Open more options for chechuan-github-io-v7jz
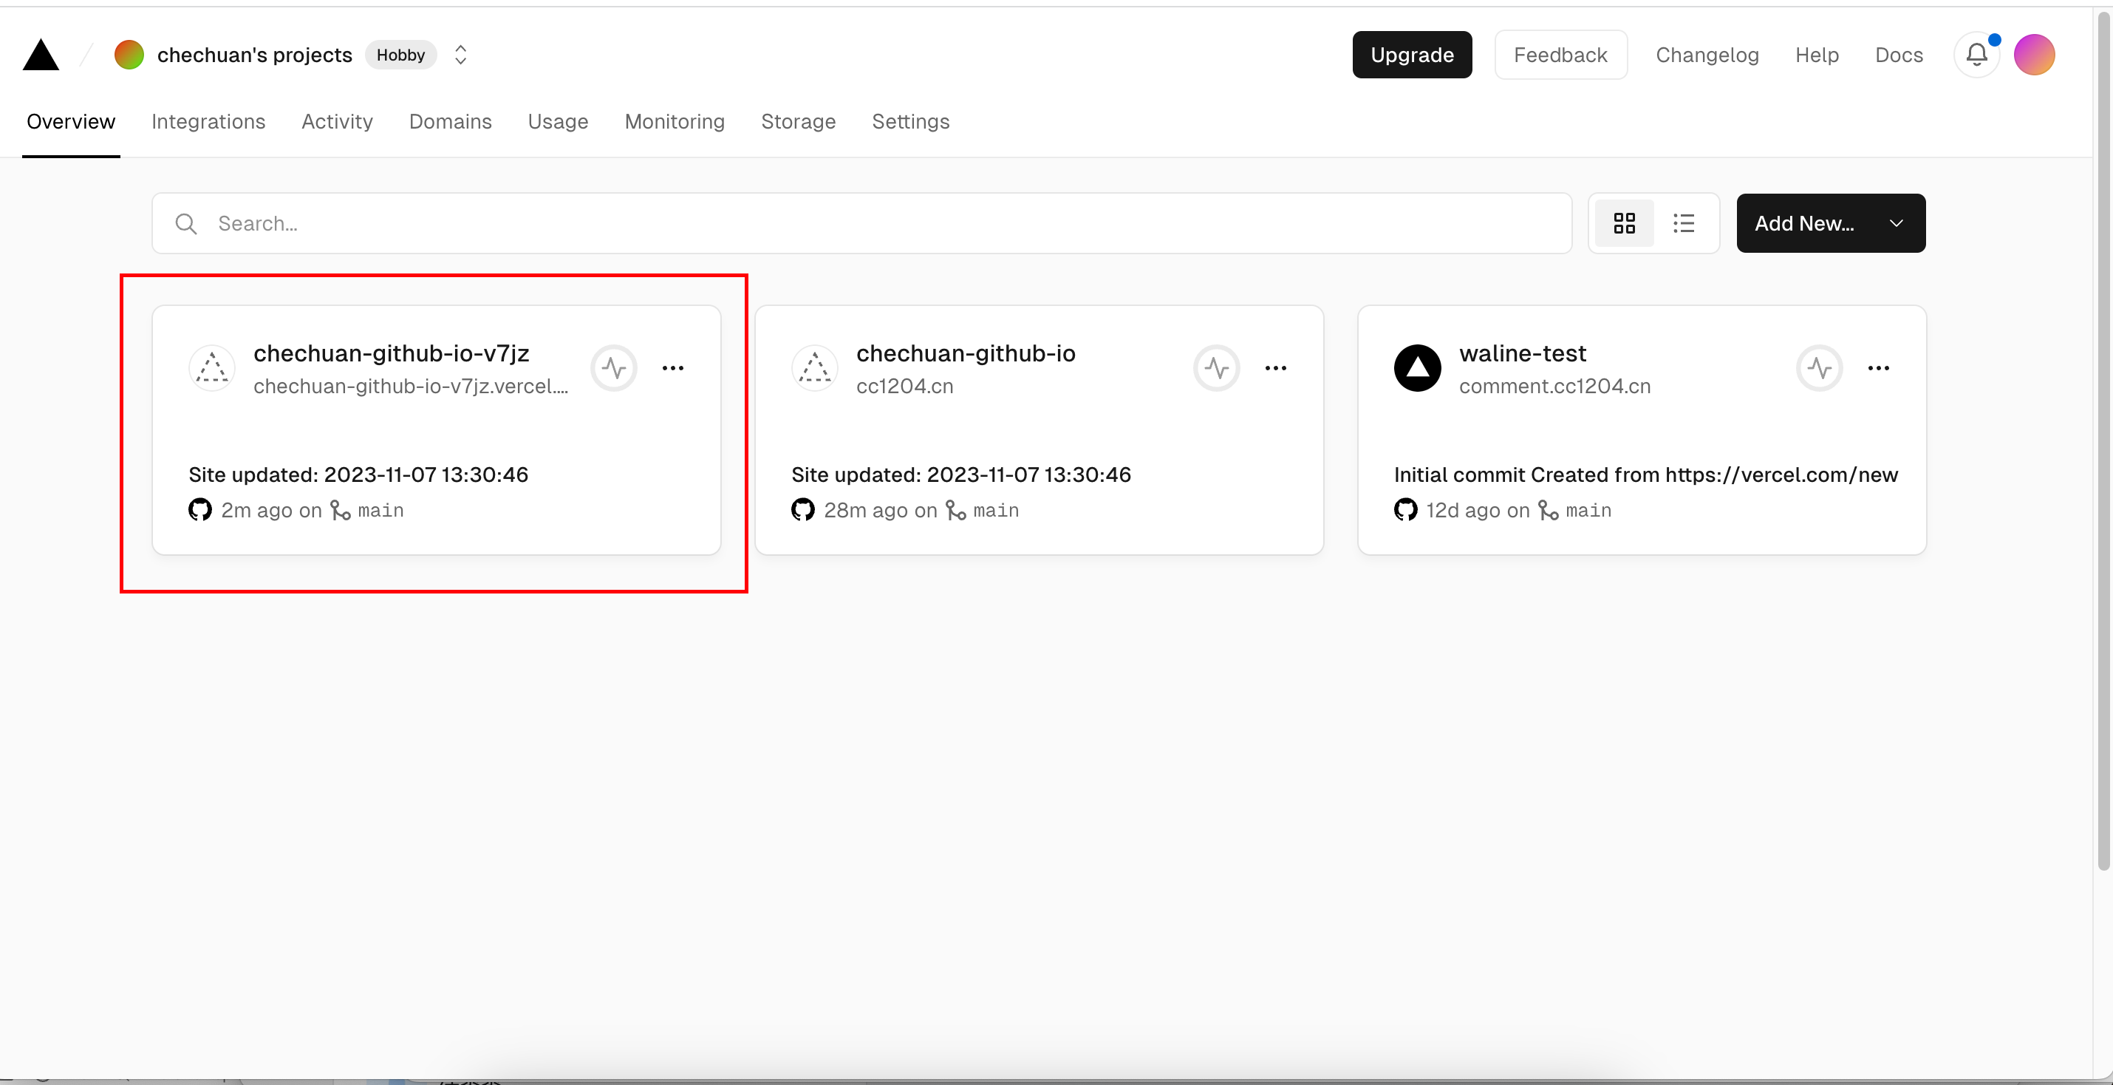 click(x=672, y=367)
